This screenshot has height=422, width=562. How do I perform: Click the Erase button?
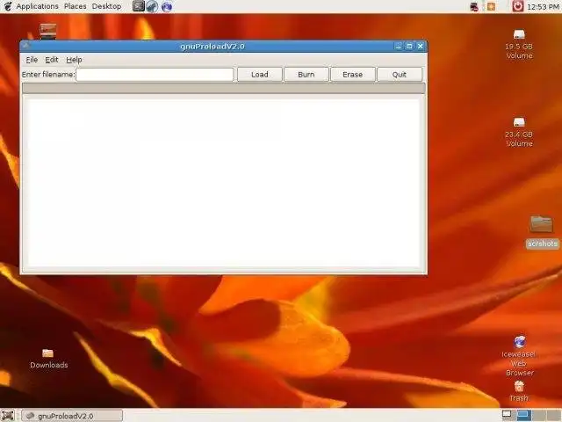tap(353, 75)
